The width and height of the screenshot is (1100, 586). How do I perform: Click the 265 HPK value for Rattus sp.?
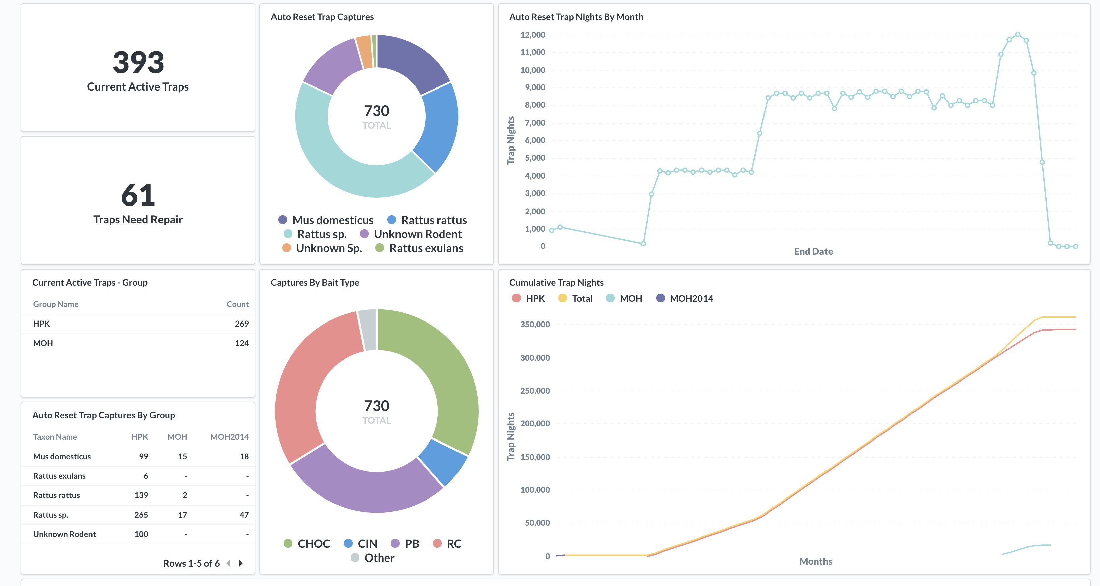(x=141, y=515)
